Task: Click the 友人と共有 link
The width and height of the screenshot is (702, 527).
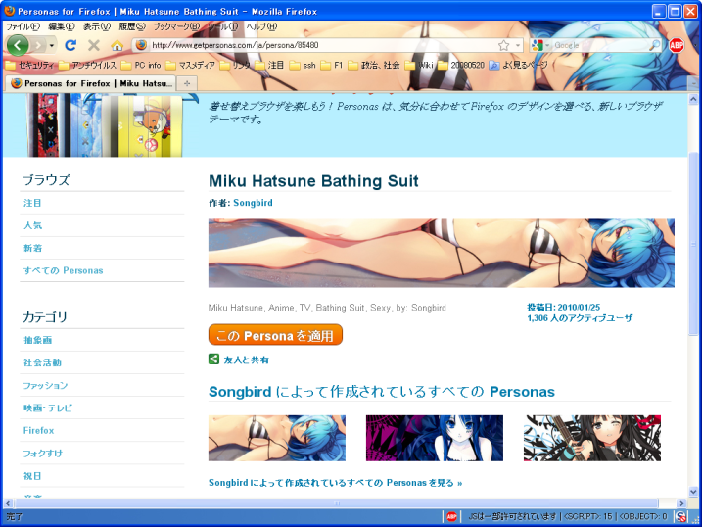Action: pyautogui.click(x=246, y=360)
